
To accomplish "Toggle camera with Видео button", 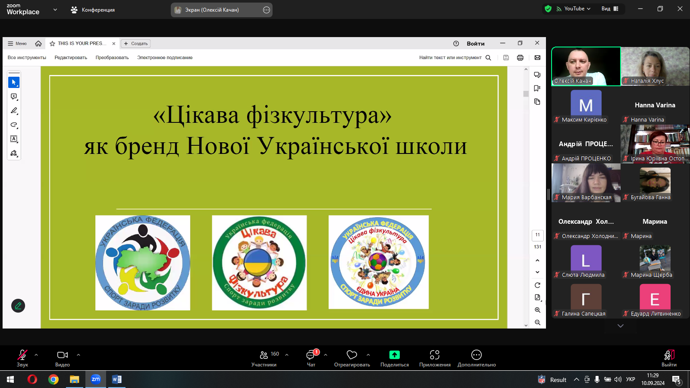I will [63, 358].
